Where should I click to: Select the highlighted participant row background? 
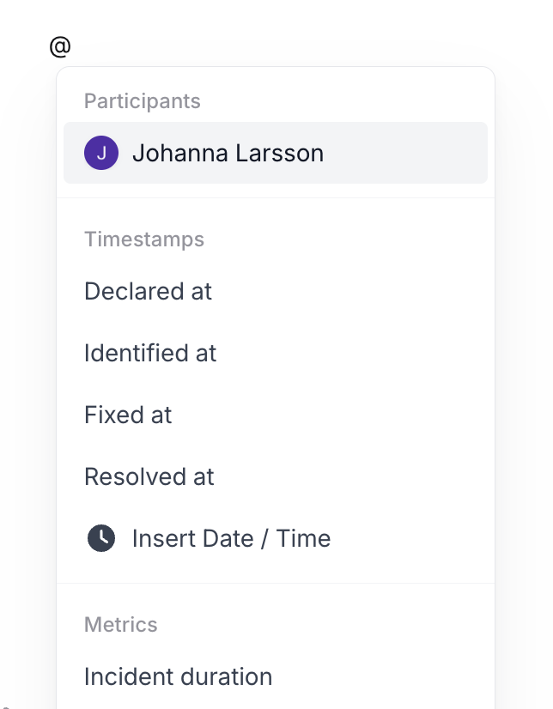tap(404, 153)
